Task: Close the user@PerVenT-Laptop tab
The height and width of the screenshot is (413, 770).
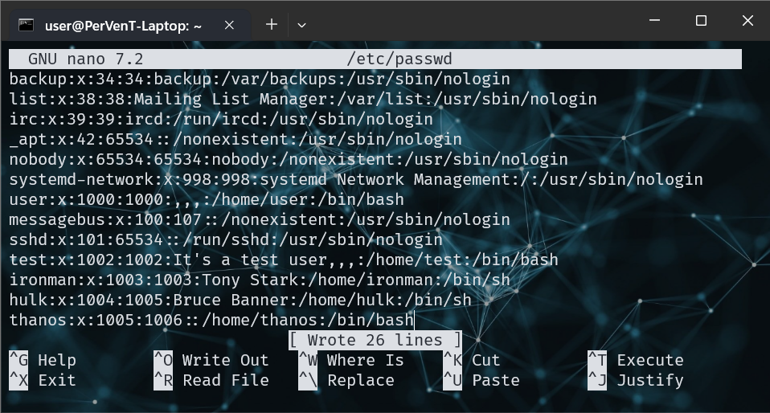Action: click(229, 25)
